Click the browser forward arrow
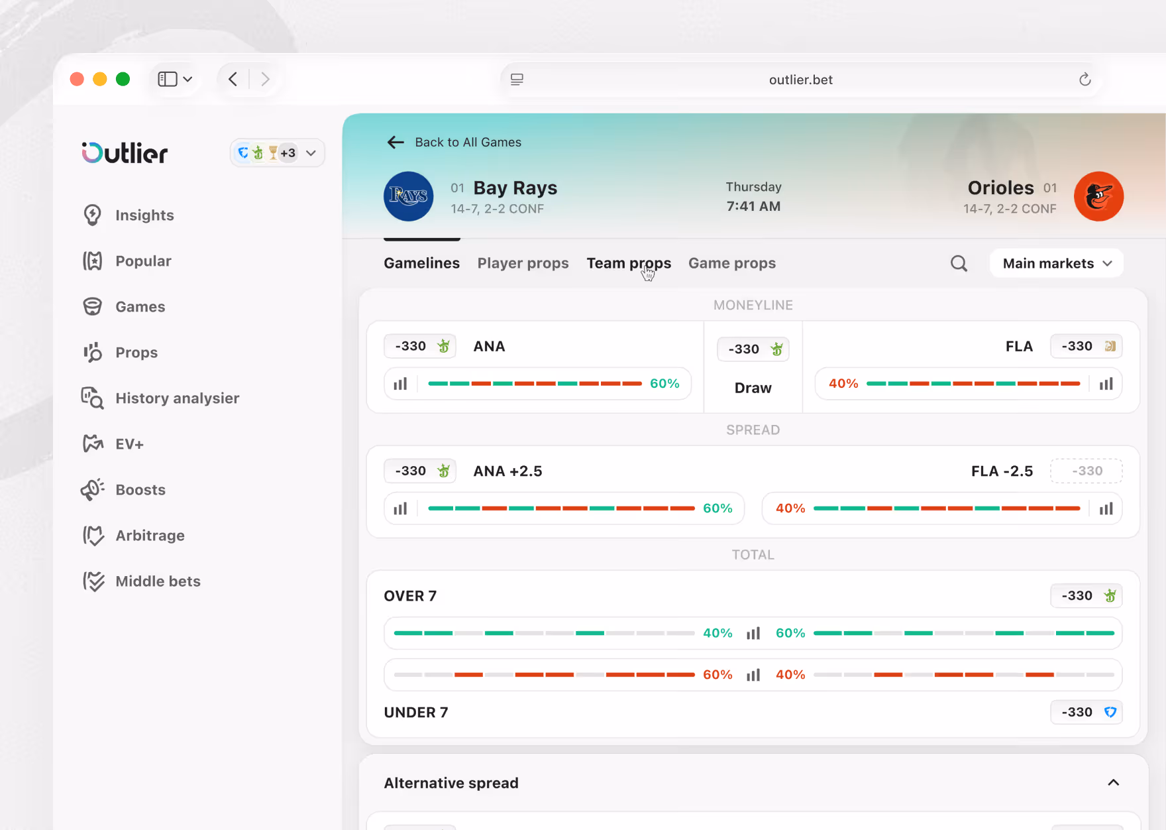Image resolution: width=1166 pixels, height=830 pixels. [x=265, y=80]
